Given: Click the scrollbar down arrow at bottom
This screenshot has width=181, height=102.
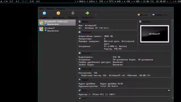Looking at the screenshot, I should tap(173, 98).
